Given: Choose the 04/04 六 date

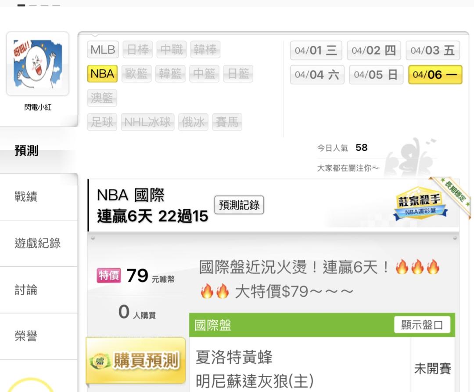Looking at the screenshot, I should (317, 74).
